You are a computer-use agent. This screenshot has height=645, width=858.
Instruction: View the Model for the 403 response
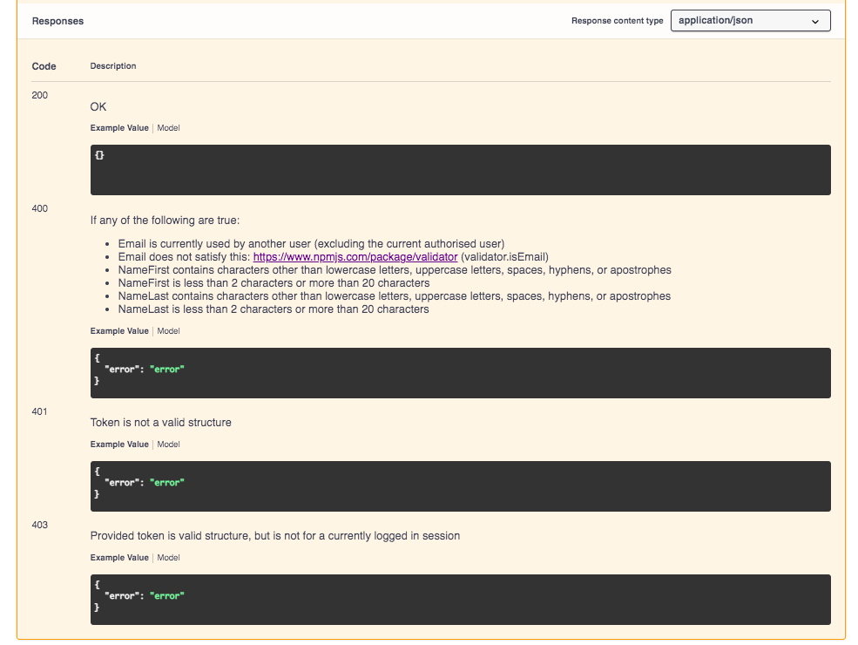[x=167, y=557]
